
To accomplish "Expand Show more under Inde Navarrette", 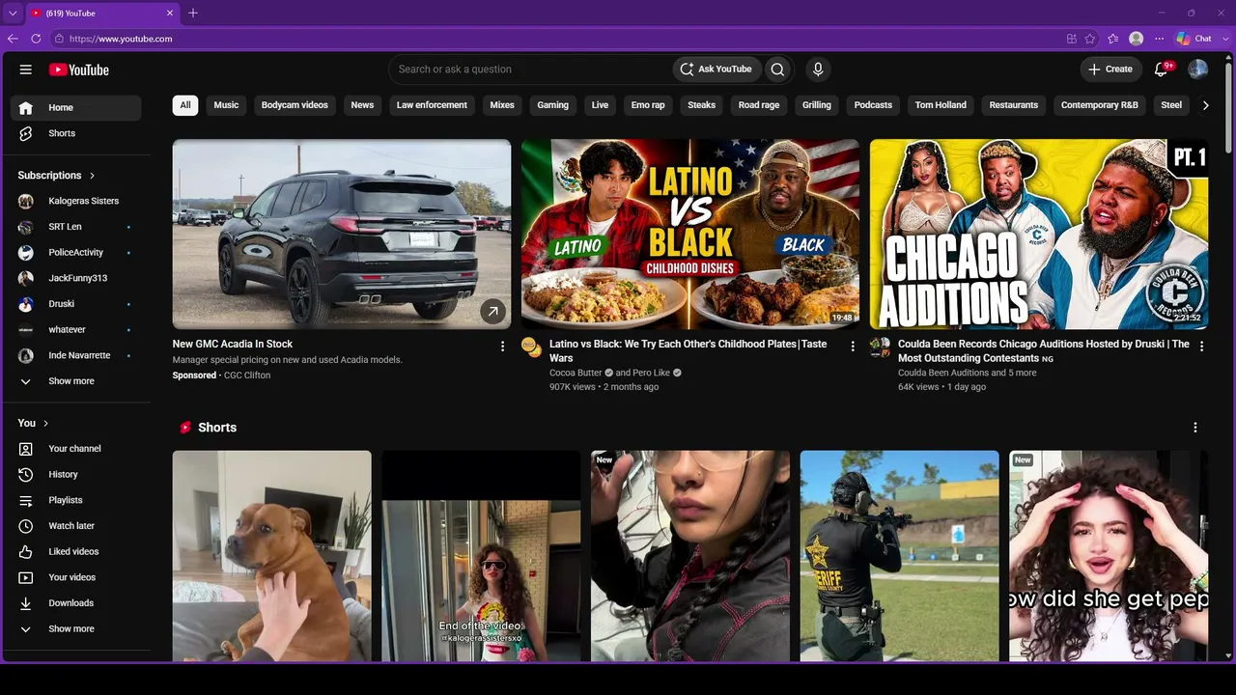I will [x=76, y=381].
